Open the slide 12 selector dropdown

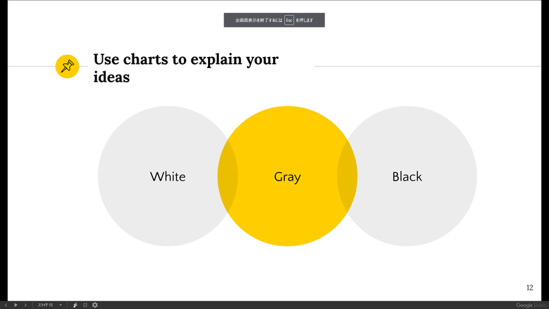click(x=45, y=305)
